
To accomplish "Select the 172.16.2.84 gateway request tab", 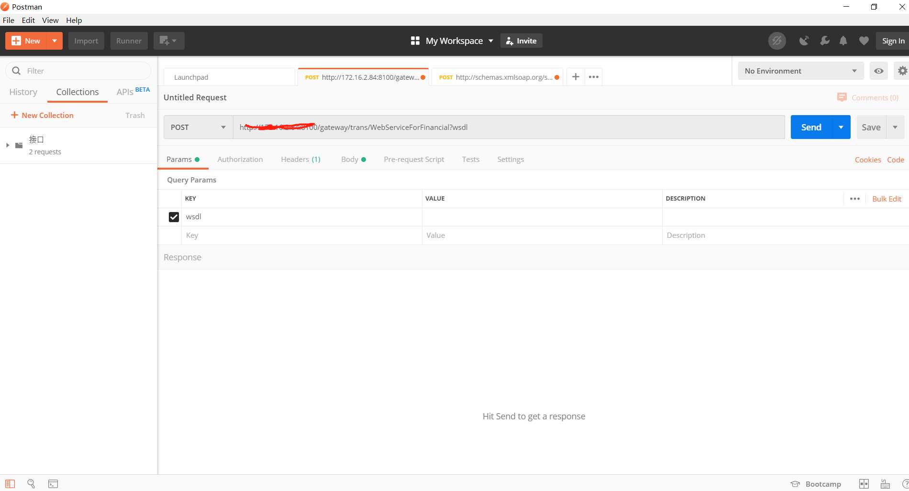I will tap(364, 77).
